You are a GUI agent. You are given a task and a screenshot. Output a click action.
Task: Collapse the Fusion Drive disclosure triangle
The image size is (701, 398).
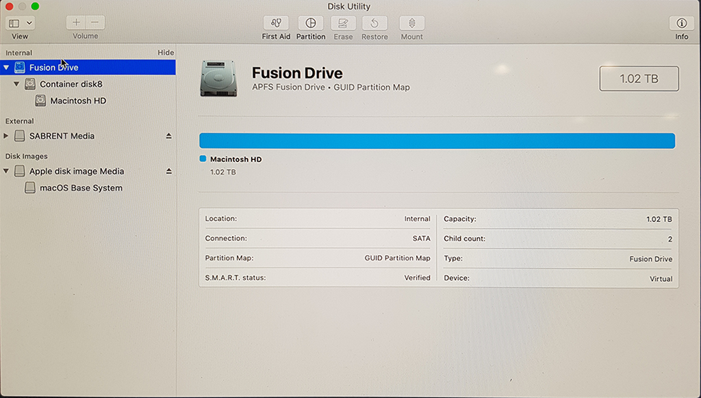tap(6, 68)
